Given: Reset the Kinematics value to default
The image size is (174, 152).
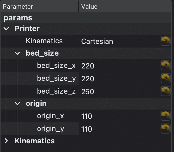Looking at the screenshot, I should click(165, 41).
